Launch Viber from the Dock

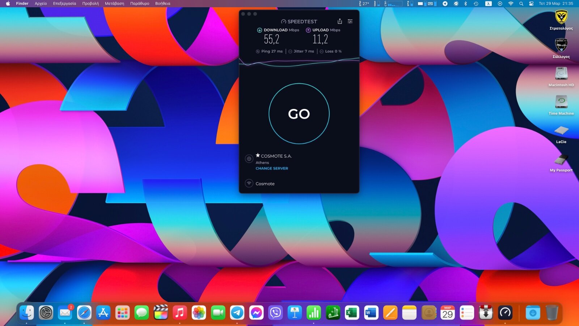pyautogui.click(x=275, y=312)
